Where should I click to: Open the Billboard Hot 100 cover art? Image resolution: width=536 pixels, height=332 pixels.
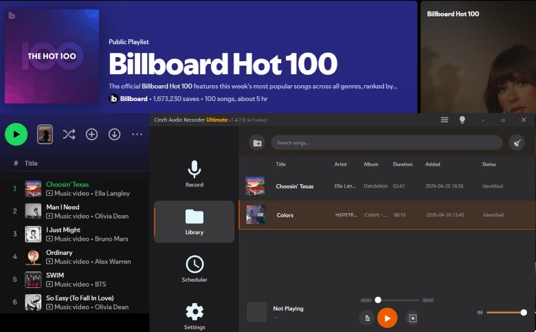click(52, 56)
